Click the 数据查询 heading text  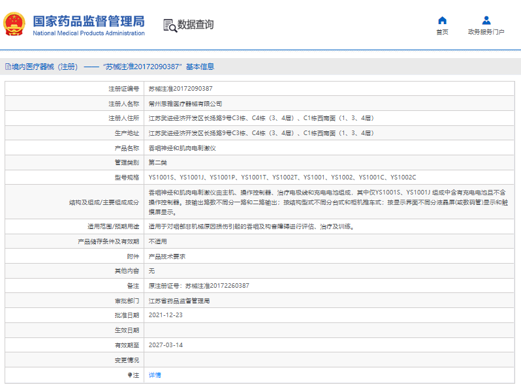(195, 25)
